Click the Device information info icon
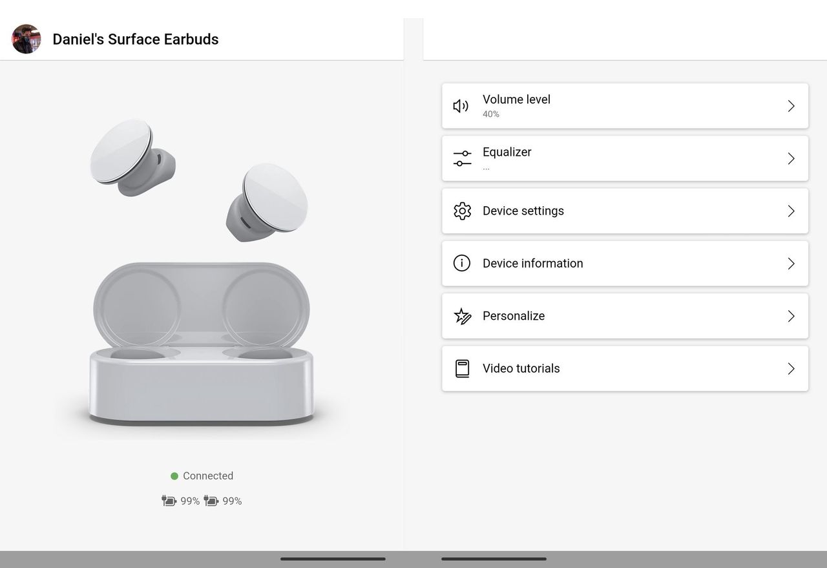 [462, 263]
